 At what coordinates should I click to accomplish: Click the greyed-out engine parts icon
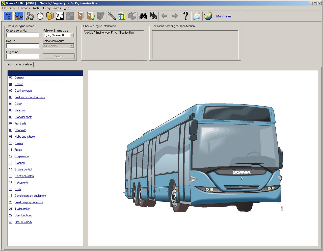coord(132,16)
